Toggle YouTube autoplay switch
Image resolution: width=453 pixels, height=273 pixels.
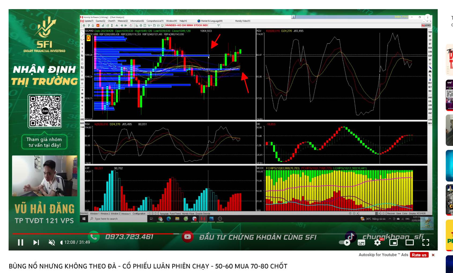click(345, 242)
